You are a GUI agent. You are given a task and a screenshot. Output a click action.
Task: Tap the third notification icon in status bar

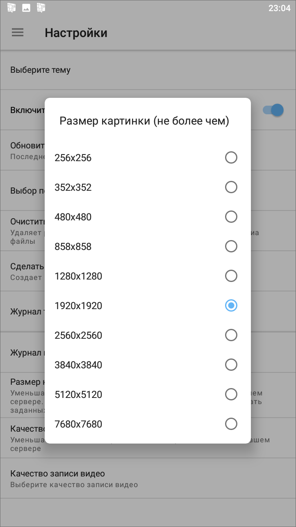click(x=41, y=8)
